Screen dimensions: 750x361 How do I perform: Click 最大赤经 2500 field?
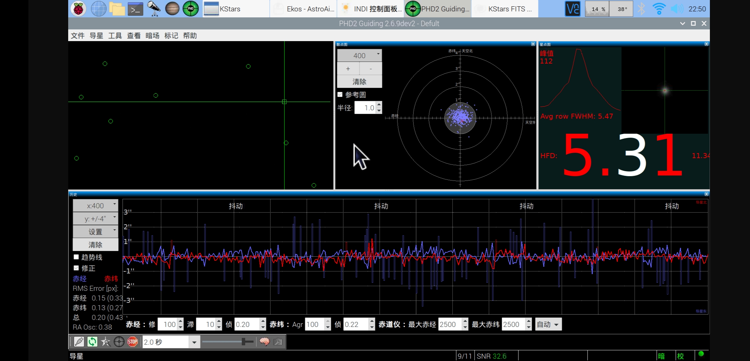point(450,324)
